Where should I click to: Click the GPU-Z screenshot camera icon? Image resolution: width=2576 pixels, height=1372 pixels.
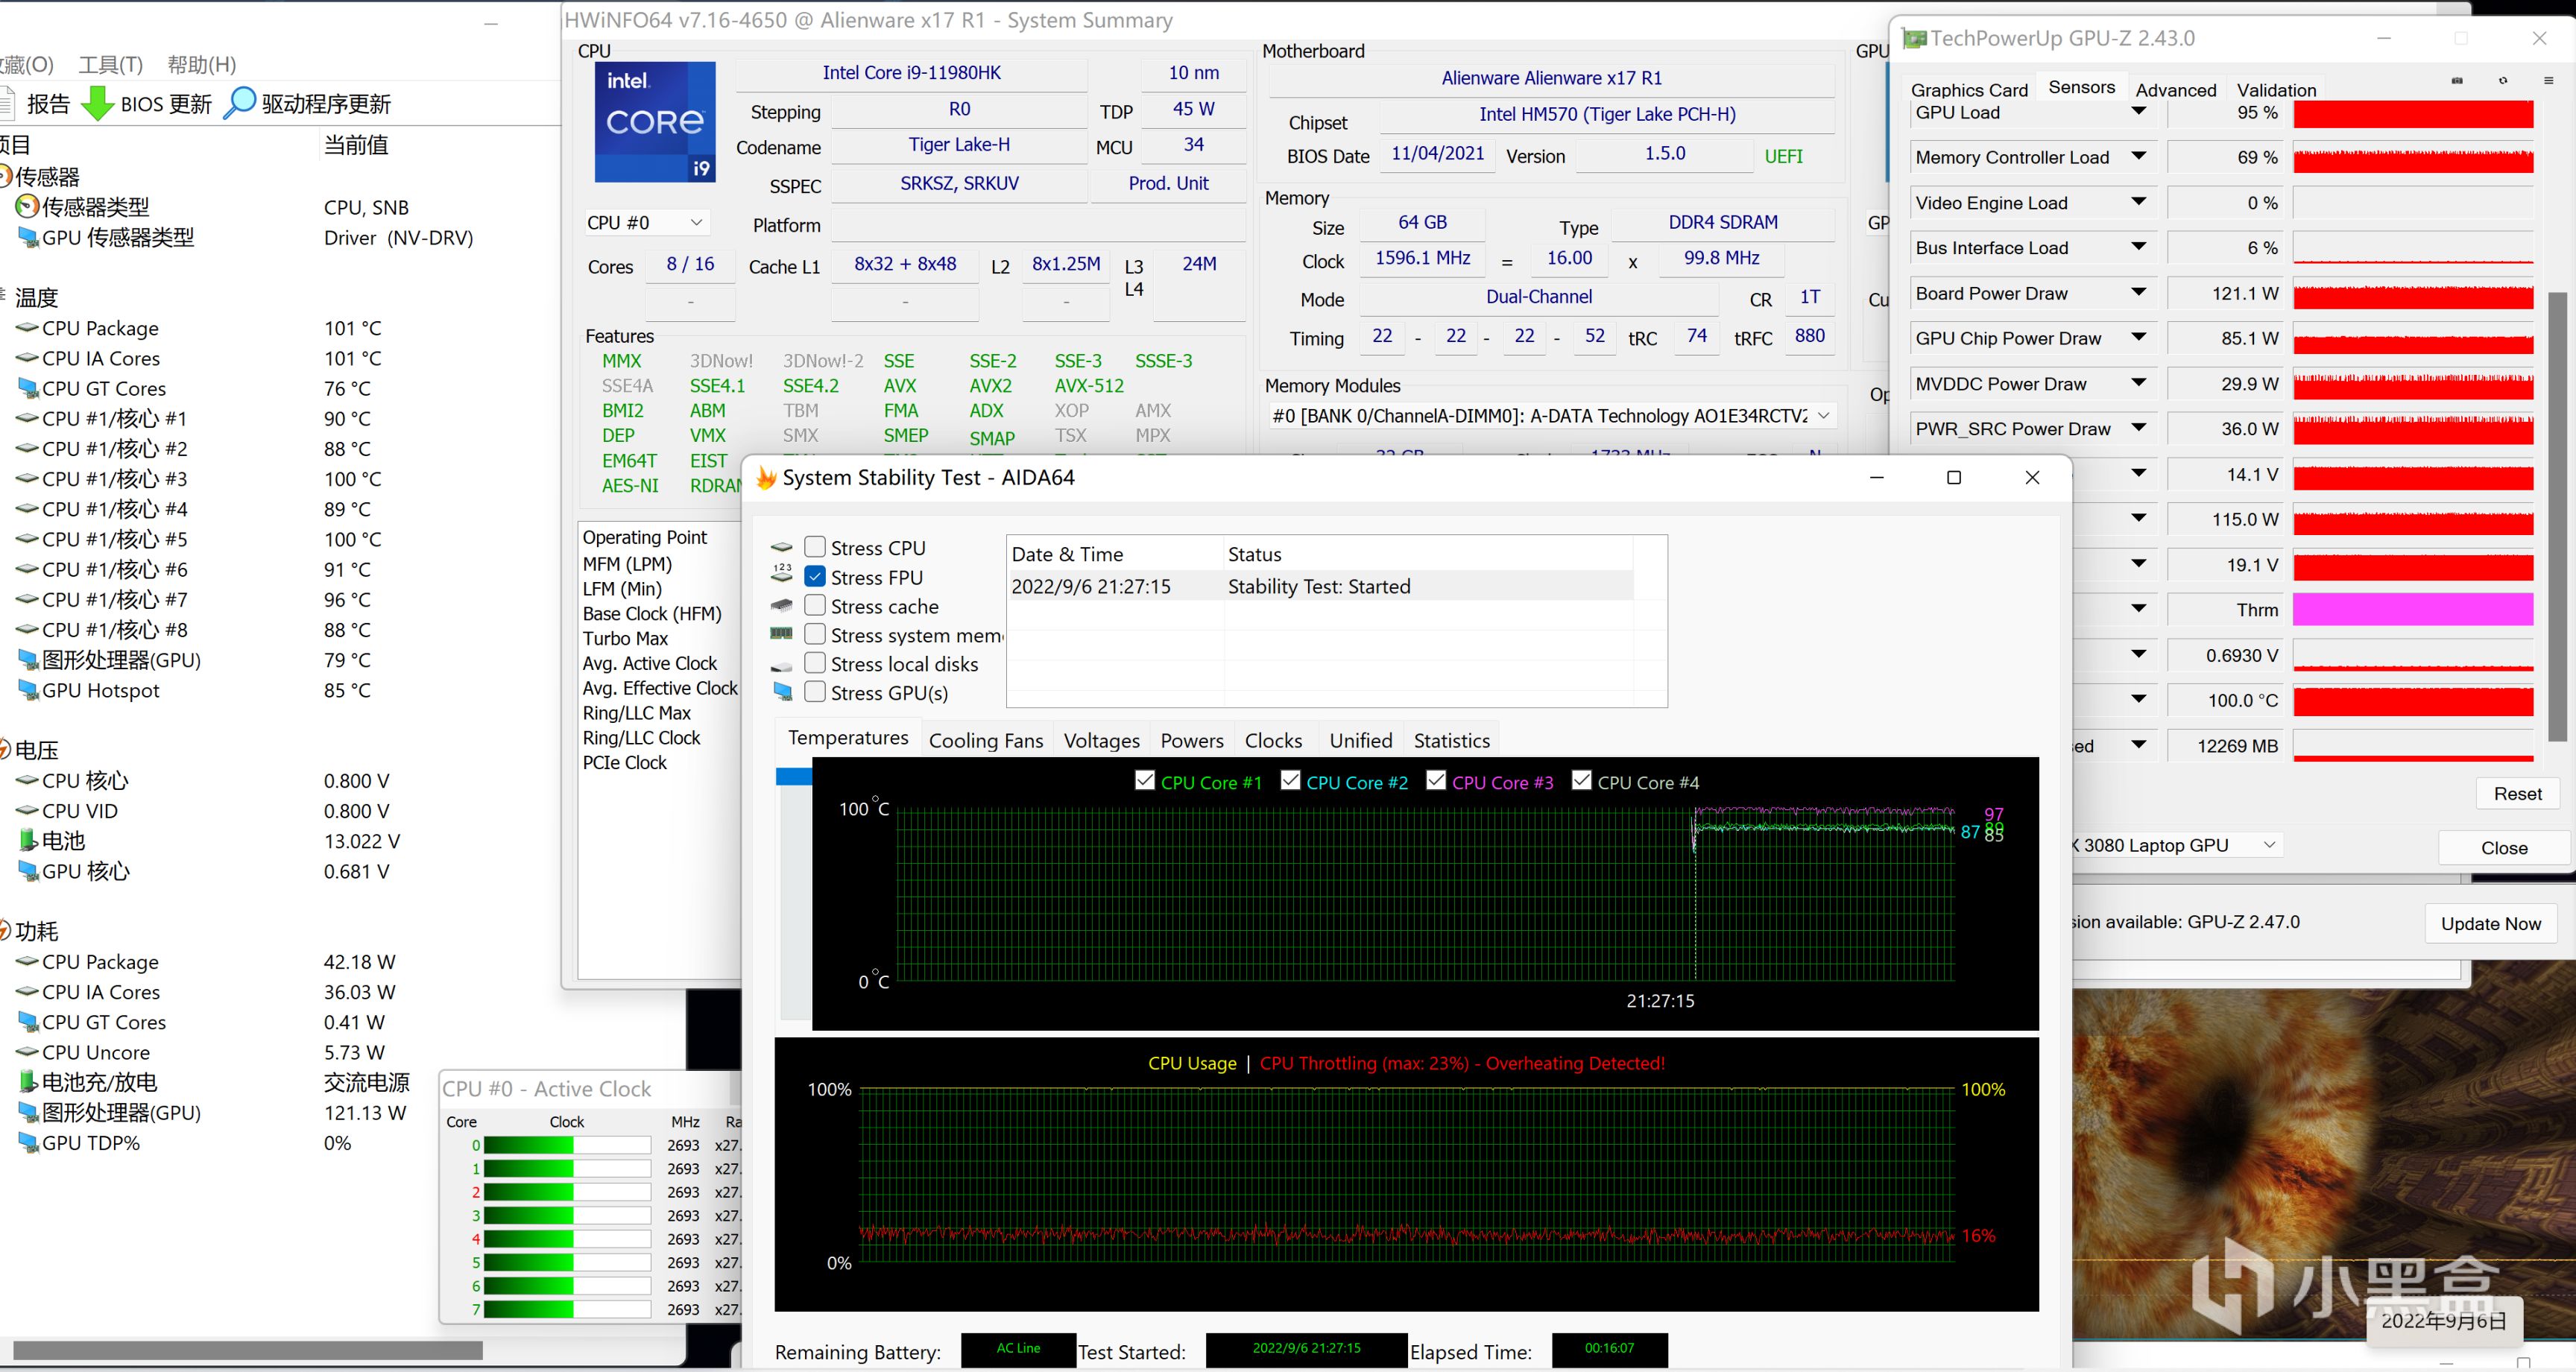2457,81
